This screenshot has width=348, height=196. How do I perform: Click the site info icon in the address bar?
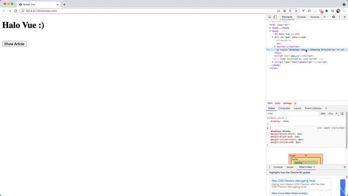coord(23,11)
